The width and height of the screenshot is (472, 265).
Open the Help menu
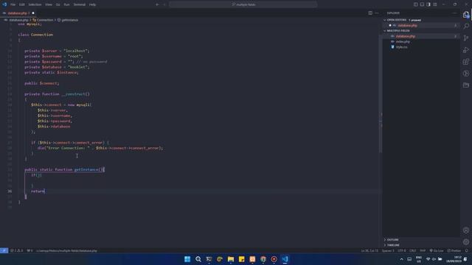92,4
